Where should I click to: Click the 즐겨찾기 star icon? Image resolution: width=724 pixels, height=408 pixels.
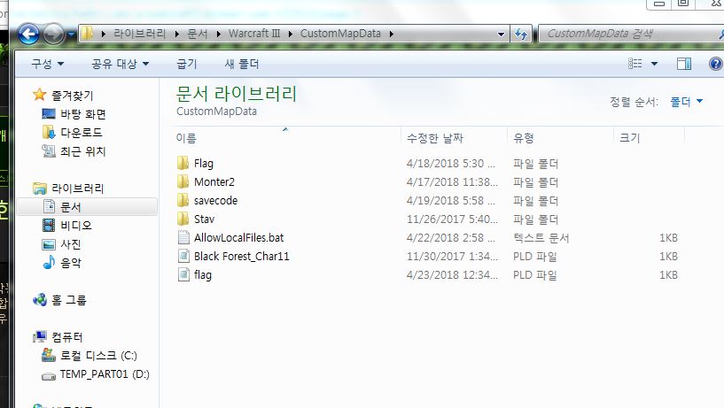[x=40, y=95]
